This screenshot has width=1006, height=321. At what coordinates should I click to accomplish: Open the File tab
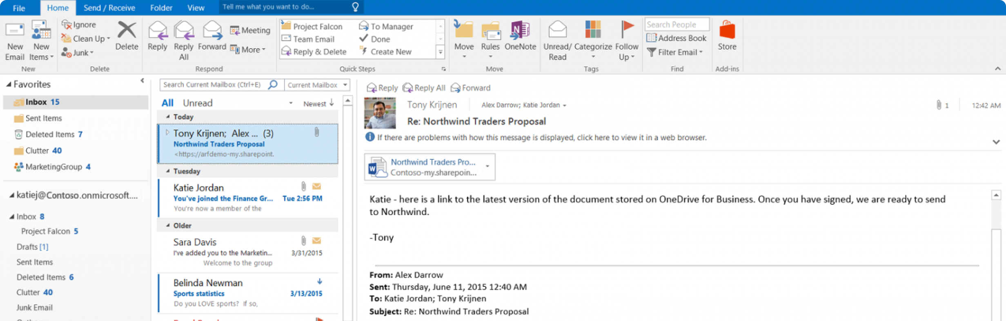19,8
